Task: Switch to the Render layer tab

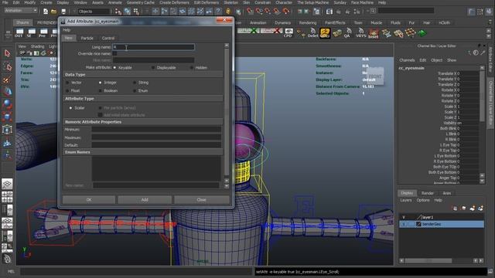Action: coord(428,193)
